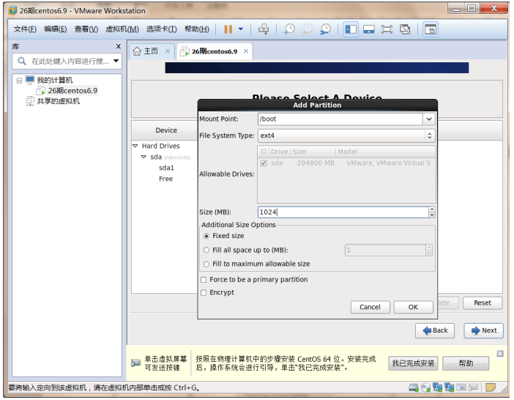Select Fill to maximum allowable size option
The image size is (514, 400).
coord(206,264)
